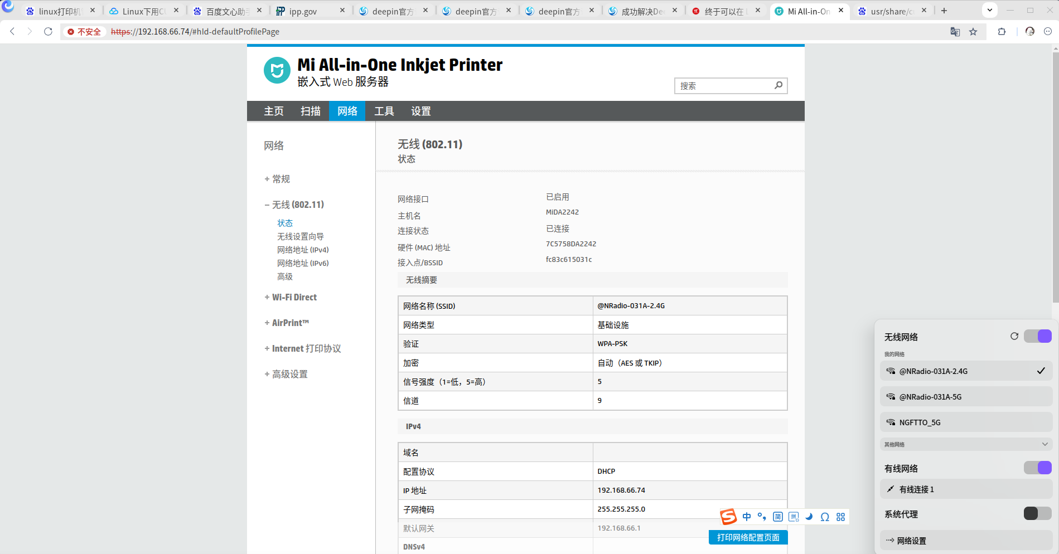Switch Chinese/English input mode (中)
The height and width of the screenshot is (554, 1059).
click(x=747, y=517)
